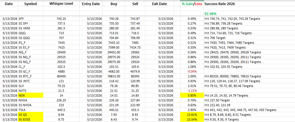This screenshot has height=122, width=295.
Task: Select the whisper level 29400 cell
Action: point(61,52)
